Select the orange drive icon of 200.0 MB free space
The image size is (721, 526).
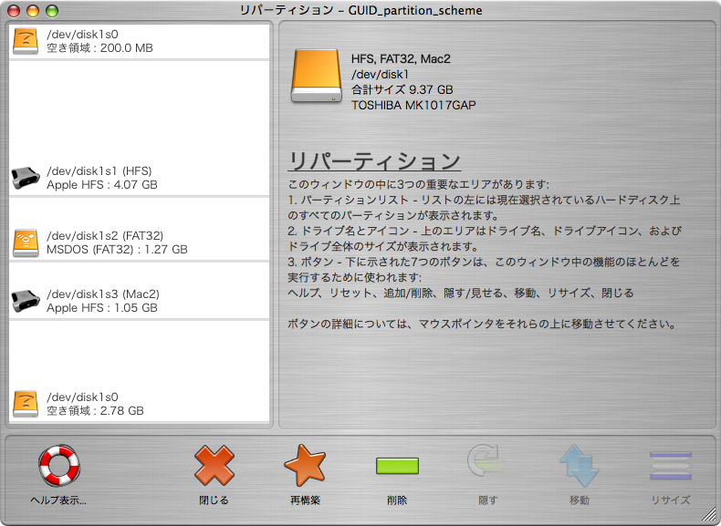[x=26, y=41]
